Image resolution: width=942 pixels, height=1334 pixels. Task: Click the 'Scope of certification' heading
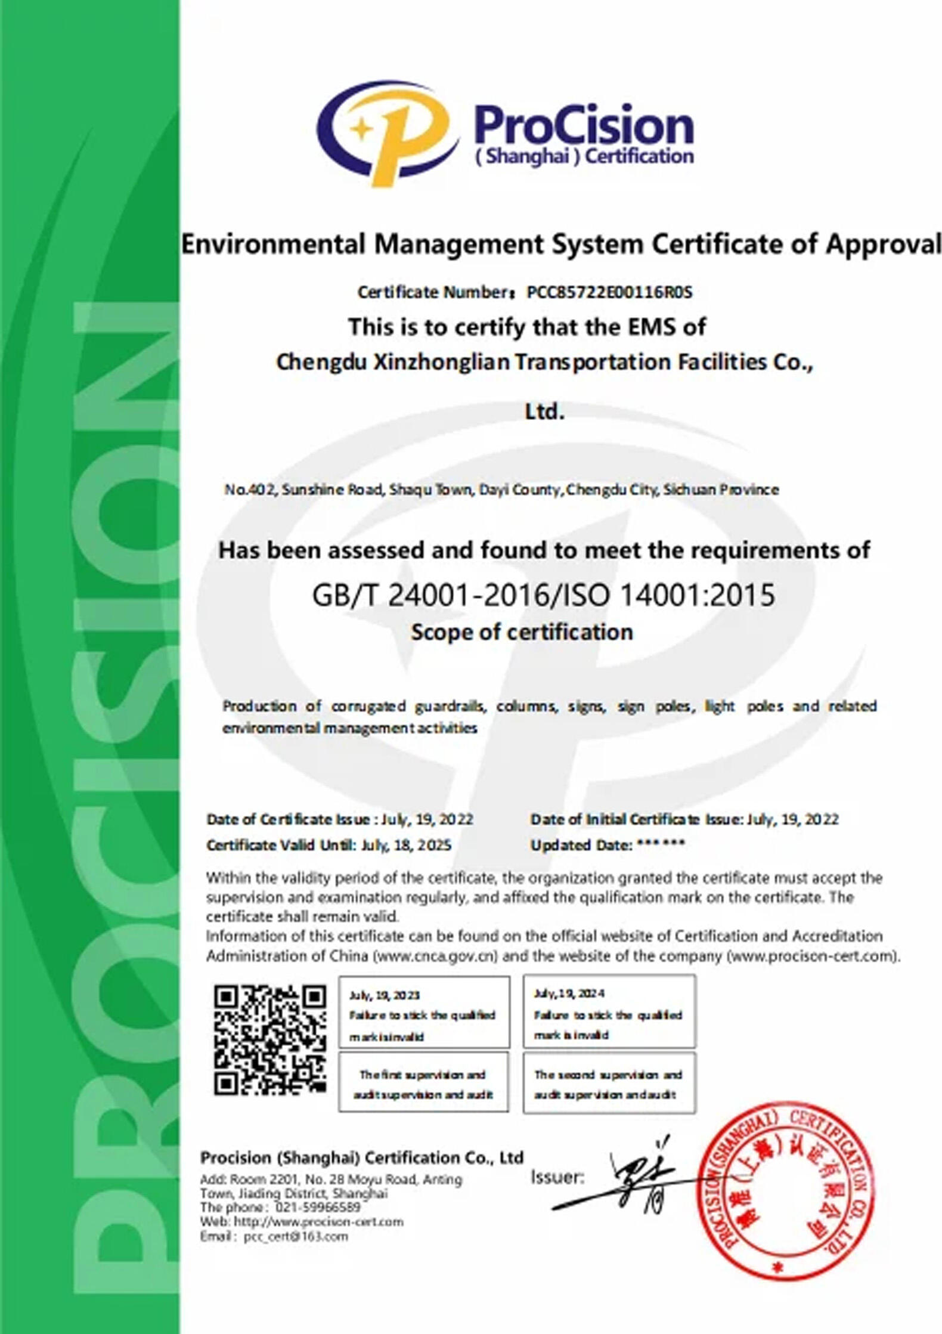point(522,632)
